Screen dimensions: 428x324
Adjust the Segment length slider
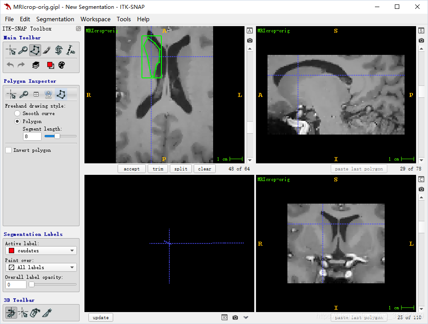[57, 136]
